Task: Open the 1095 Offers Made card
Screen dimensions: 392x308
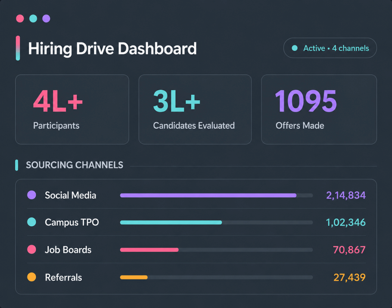Action: coord(319,109)
